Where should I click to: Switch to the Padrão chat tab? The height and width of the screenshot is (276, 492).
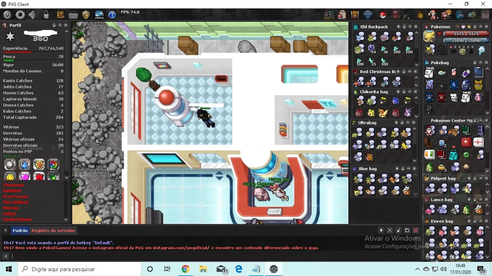[20, 230]
